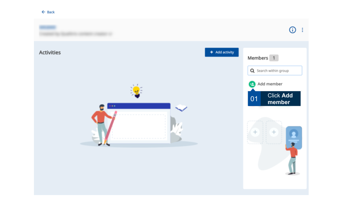Click the second dashed placeholder plus icon
Viewport: 358px width, 201px height.
click(274, 132)
